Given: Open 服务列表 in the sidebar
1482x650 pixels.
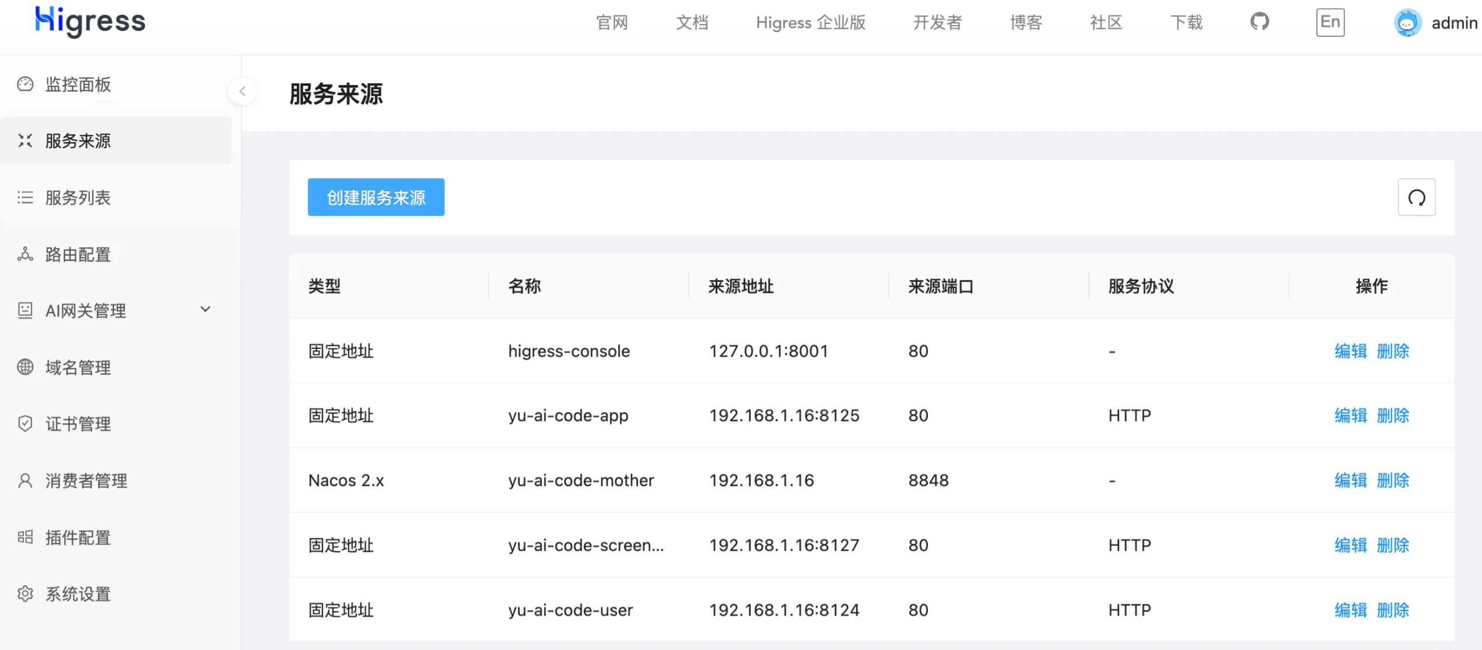Looking at the screenshot, I should (78, 198).
